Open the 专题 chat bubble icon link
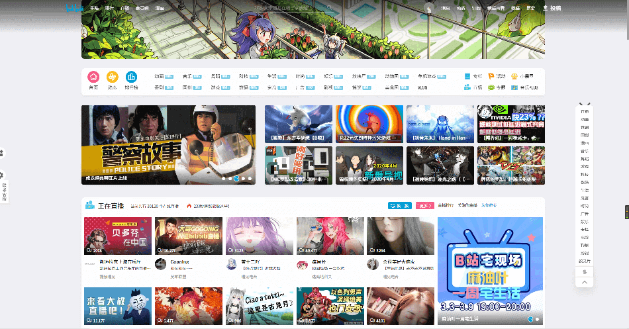Viewport: 629px width, 329px height. pyautogui.click(x=491, y=87)
